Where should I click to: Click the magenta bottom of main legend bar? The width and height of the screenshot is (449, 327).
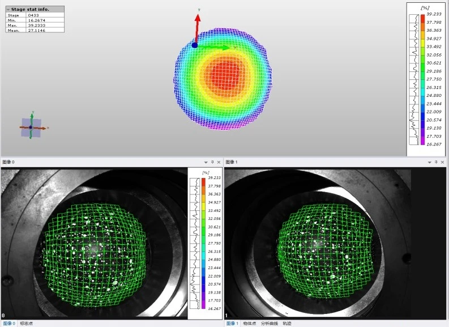[x=422, y=141]
